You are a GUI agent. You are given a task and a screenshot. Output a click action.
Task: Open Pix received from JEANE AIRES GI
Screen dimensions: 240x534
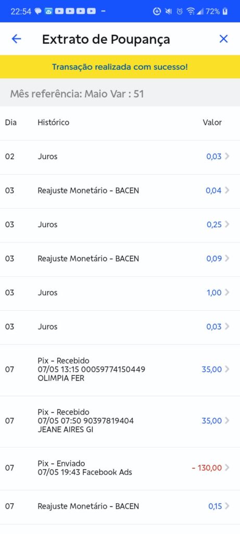[120, 421]
